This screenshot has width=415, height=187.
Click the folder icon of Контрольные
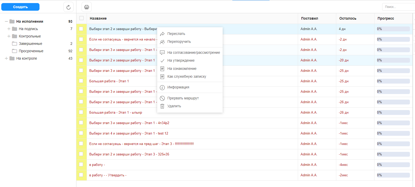(15, 36)
